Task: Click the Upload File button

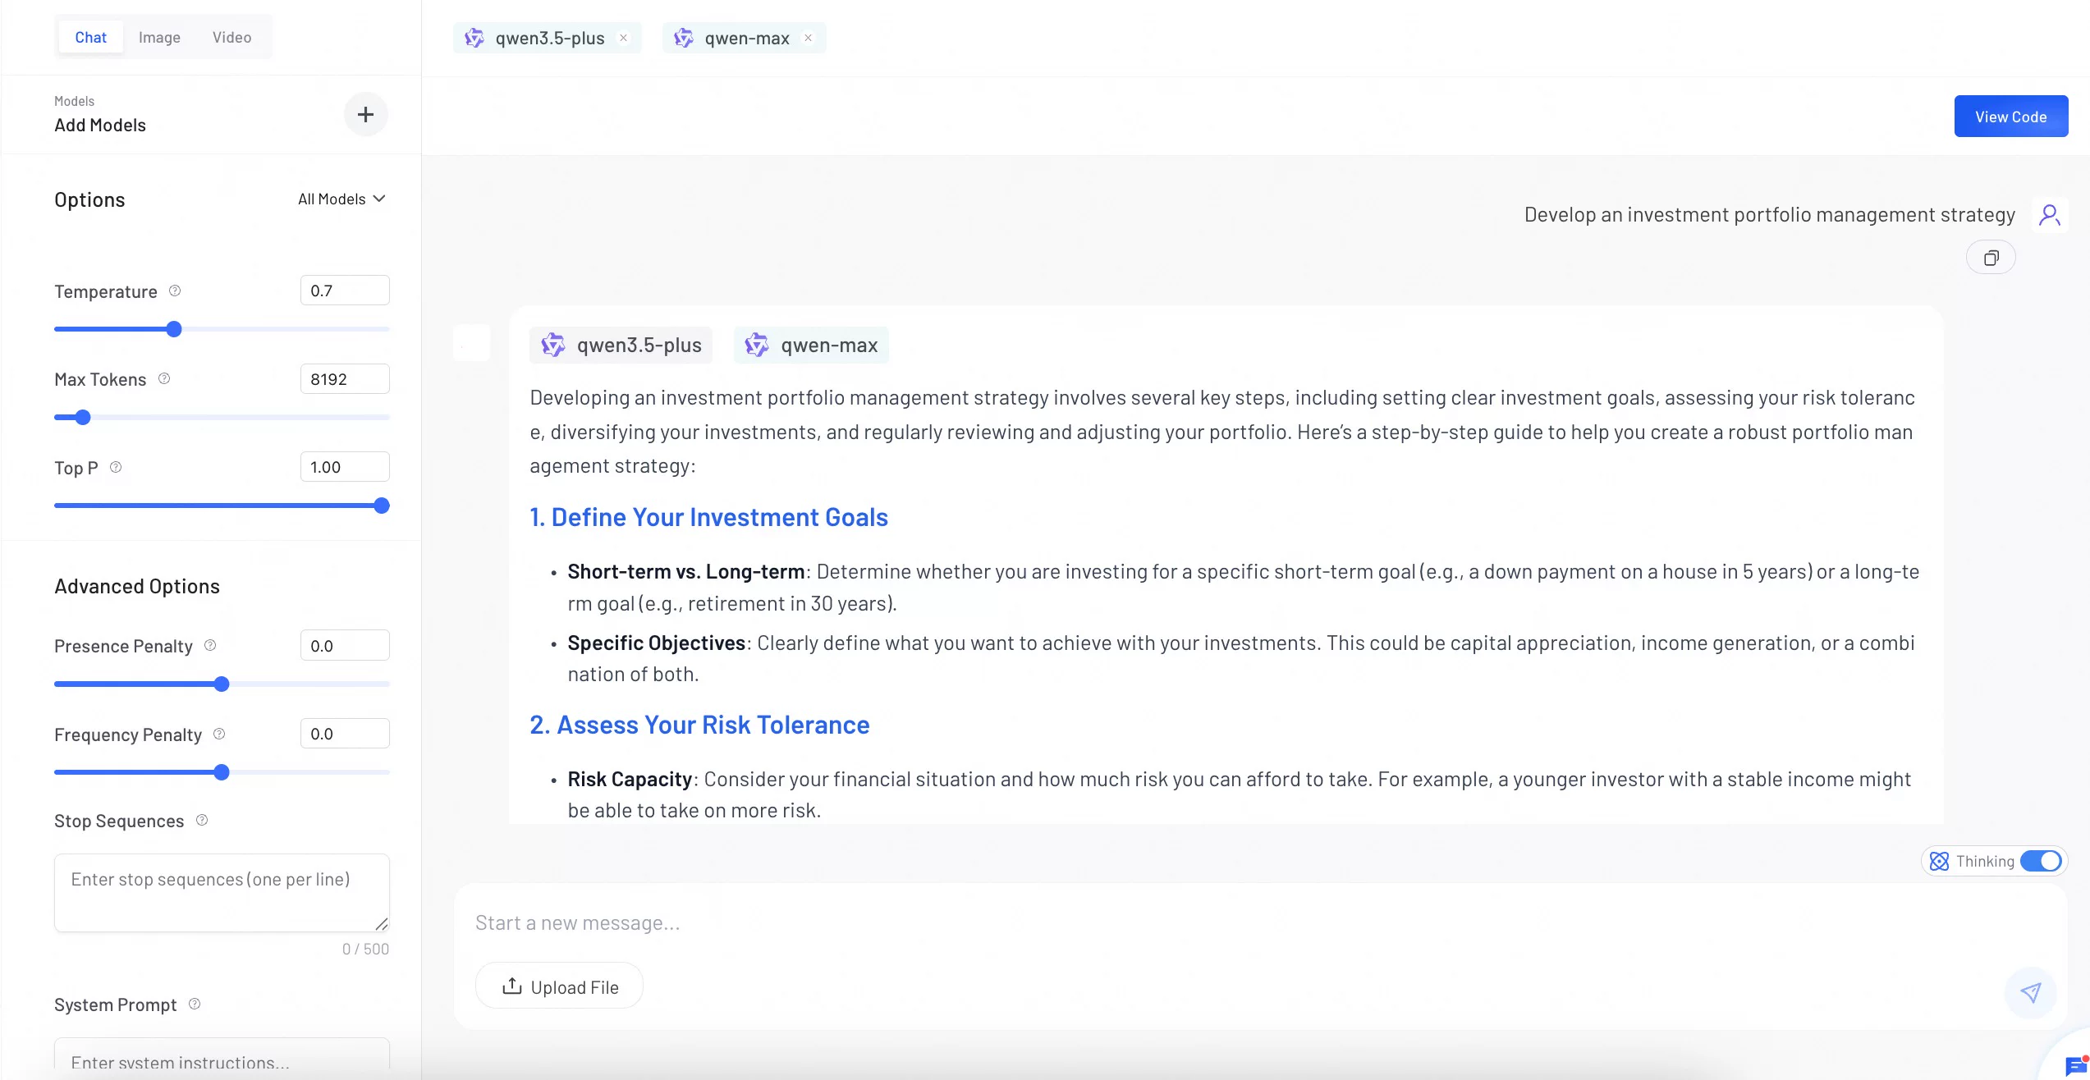Action: click(559, 986)
